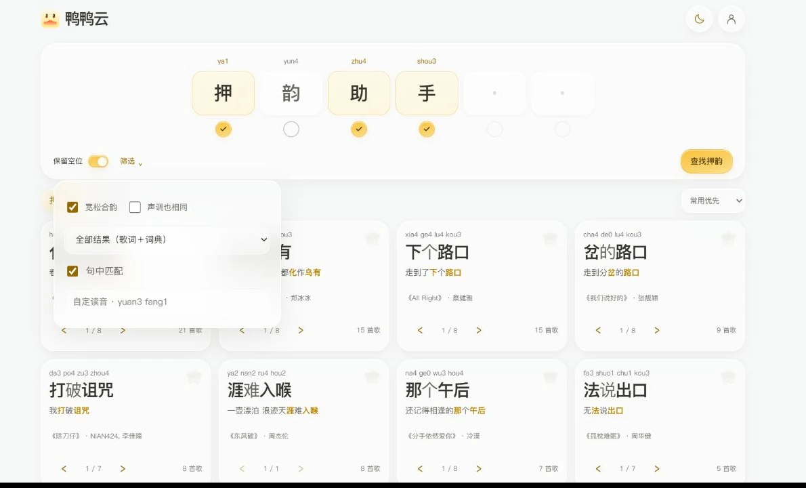Select the 韵 character tile
The image size is (806, 488).
click(x=291, y=93)
